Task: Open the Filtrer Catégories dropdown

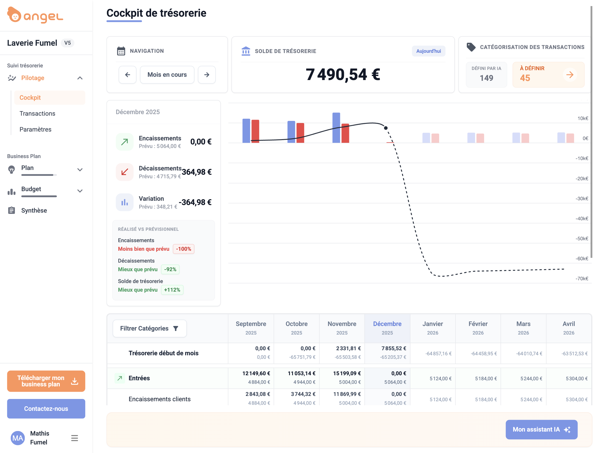Action: (150, 328)
